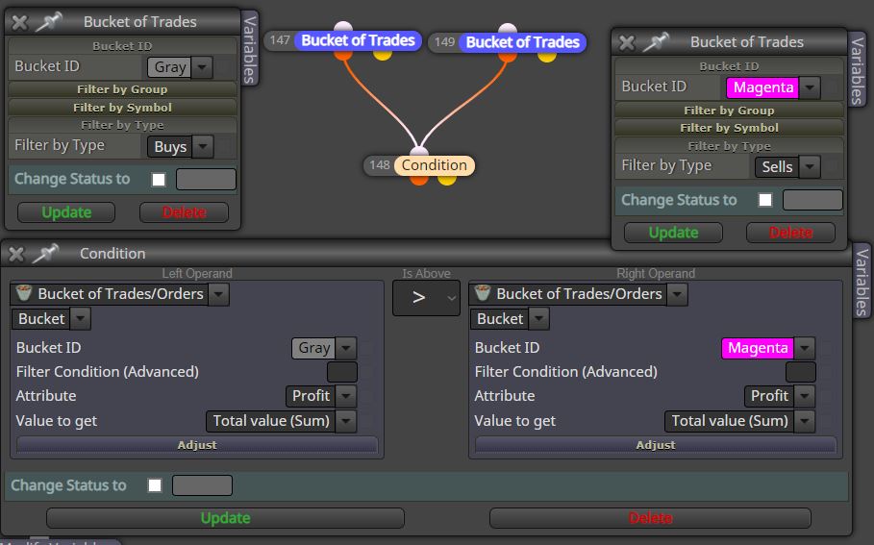
Task: Open Variables tab on Gray bucket panel
Action: [250, 49]
